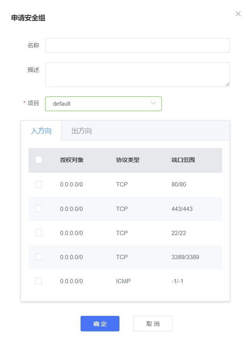
Task: Select the ICMP protocol row cell
Action: [x=123, y=281]
